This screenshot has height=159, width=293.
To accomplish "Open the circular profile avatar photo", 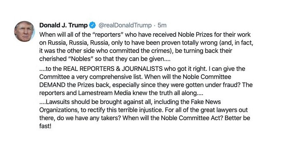I will (25, 31).
